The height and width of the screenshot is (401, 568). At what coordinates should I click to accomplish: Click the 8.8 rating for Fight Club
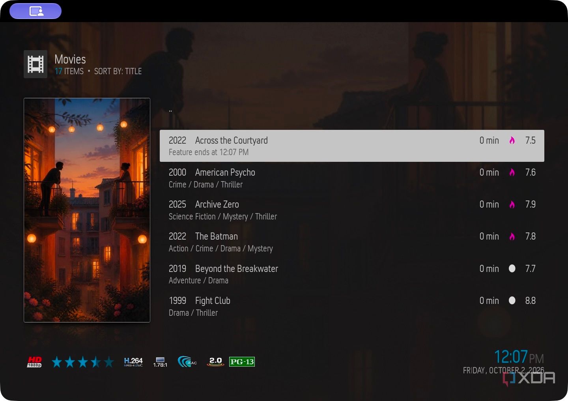coord(531,301)
